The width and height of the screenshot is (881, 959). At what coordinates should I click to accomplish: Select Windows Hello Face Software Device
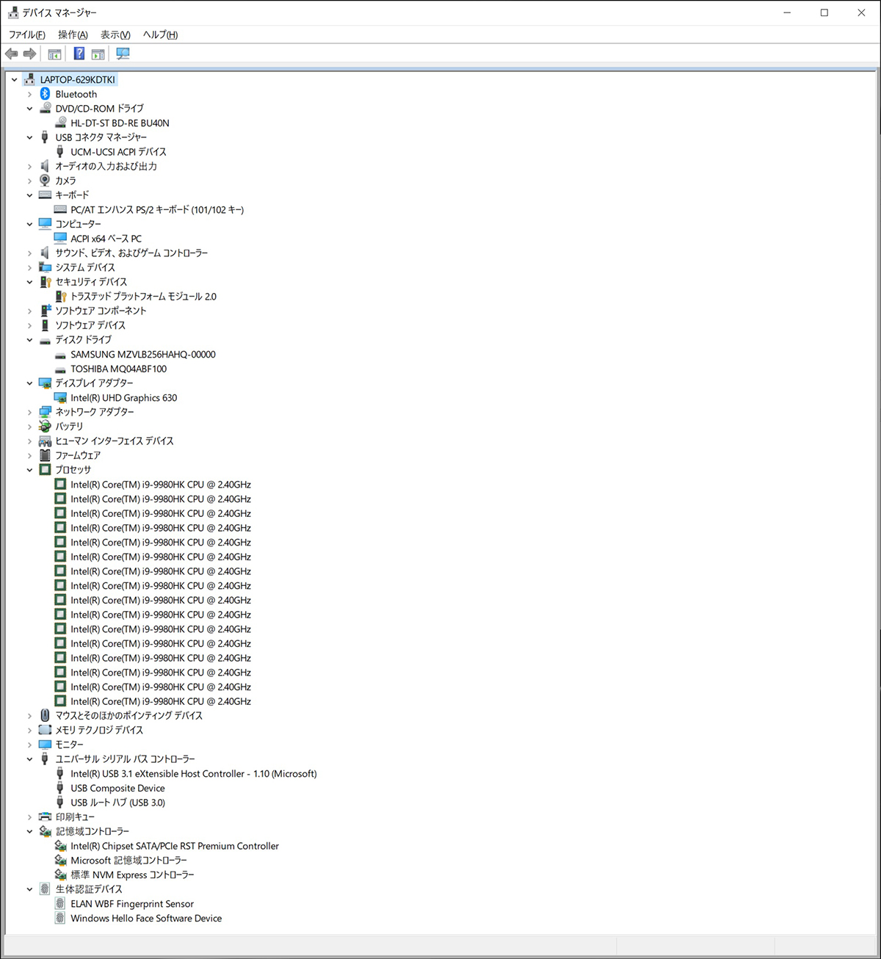click(x=145, y=919)
